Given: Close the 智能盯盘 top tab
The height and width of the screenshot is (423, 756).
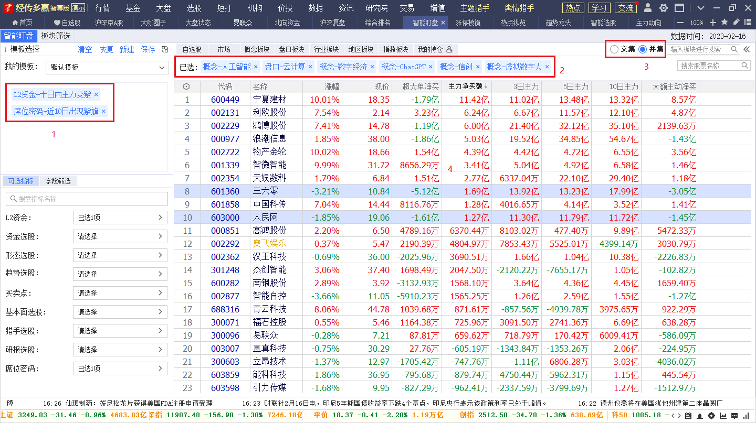Looking at the screenshot, I should [x=443, y=23].
